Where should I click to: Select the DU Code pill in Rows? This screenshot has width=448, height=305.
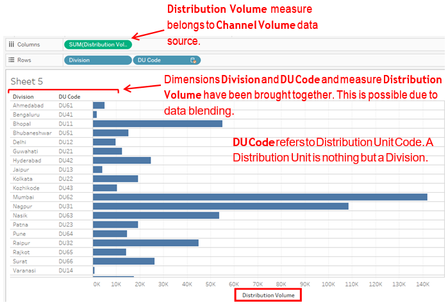(167, 60)
